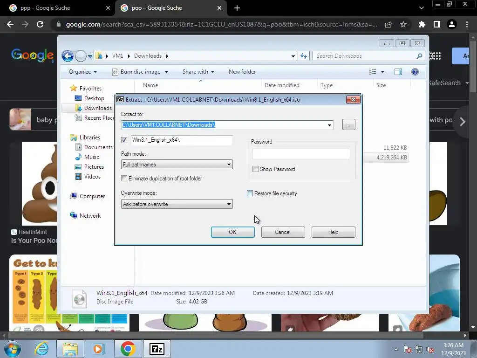
Task: Launch Internet Explorer from the taskbar
Action: (x=41, y=349)
